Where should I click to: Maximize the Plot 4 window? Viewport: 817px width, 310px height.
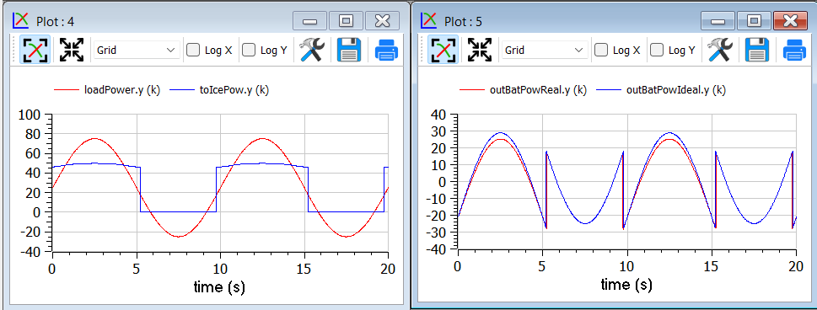tap(346, 21)
